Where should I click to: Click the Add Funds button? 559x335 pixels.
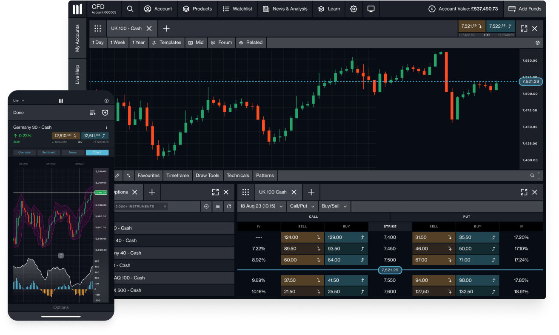pyautogui.click(x=525, y=9)
